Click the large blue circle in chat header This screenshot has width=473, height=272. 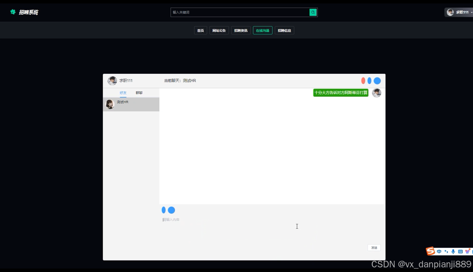tap(377, 81)
